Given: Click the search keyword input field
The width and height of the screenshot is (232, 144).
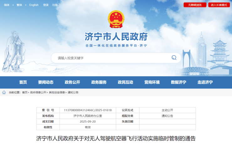Looking at the screenshot, I should (110, 58).
